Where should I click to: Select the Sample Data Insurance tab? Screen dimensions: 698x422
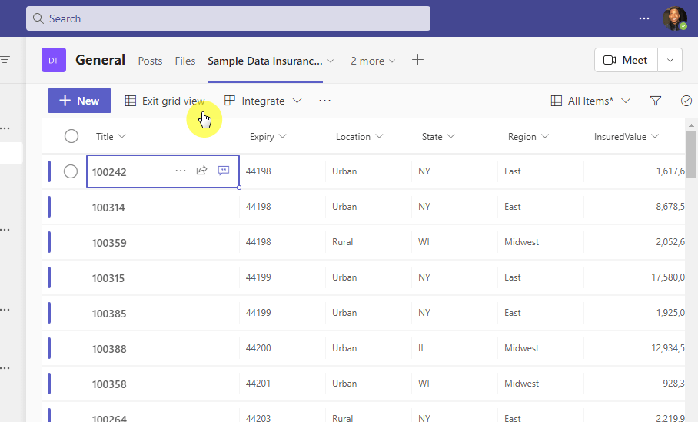point(265,61)
